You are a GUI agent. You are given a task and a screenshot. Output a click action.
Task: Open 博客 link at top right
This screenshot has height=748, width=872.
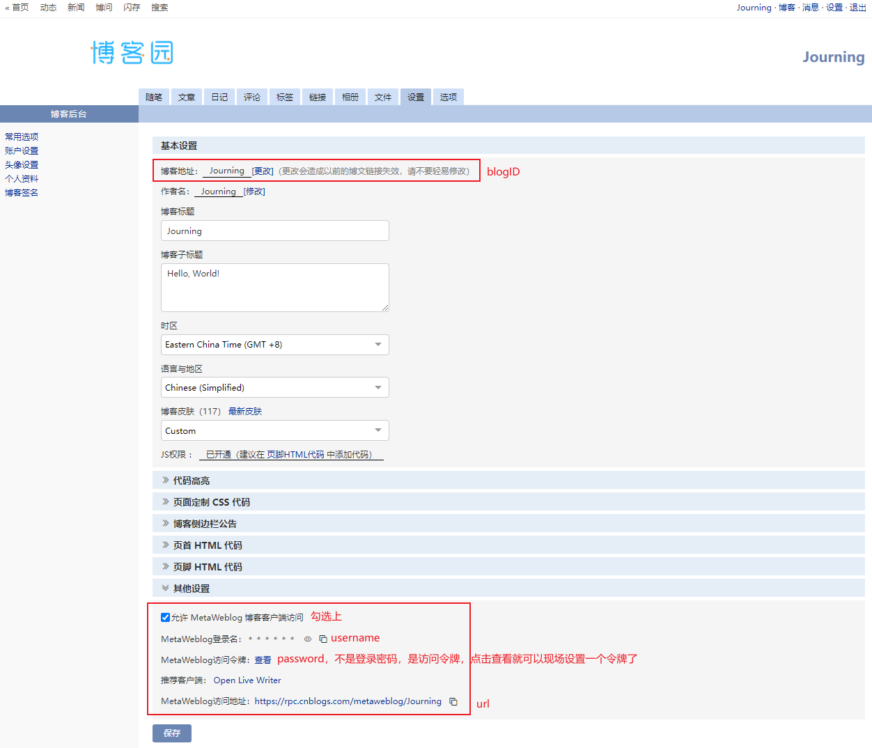(x=787, y=8)
